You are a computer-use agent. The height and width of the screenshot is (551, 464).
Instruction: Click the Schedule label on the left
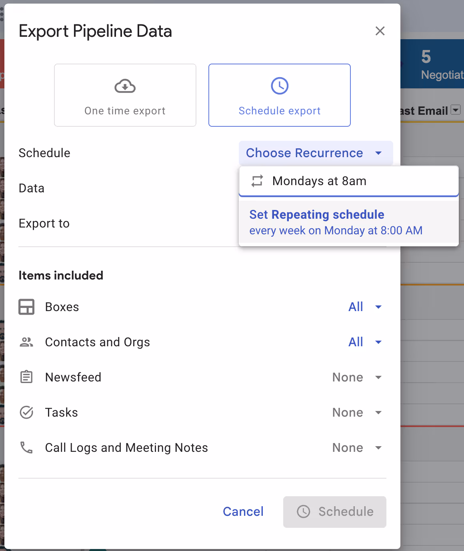(x=44, y=153)
